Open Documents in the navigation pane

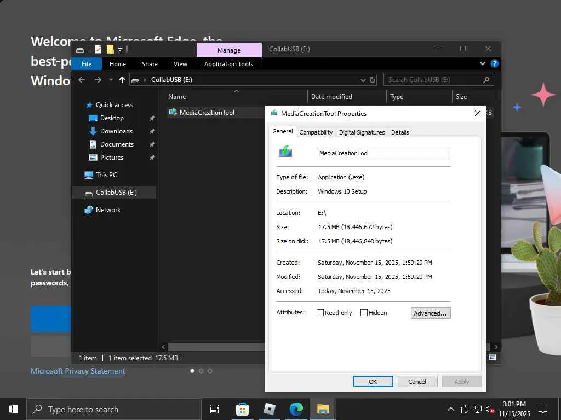click(117, 144)
